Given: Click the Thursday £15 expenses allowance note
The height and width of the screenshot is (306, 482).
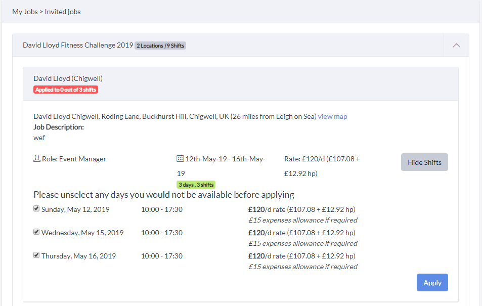Looking at the screenshot, I should click(x=303, y=267).
